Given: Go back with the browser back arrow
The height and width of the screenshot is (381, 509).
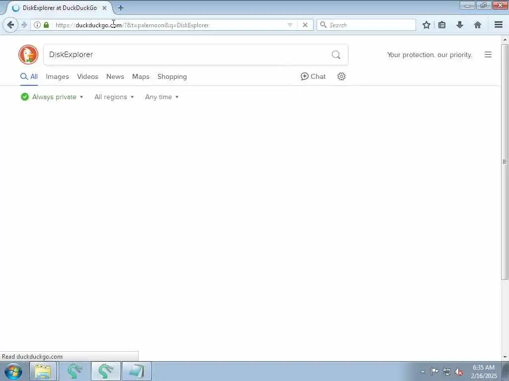Looking at the screenshot, I should coord(10,25).
